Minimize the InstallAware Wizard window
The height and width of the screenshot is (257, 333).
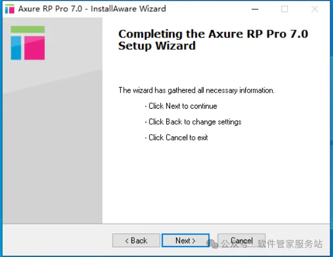(255, 9)
